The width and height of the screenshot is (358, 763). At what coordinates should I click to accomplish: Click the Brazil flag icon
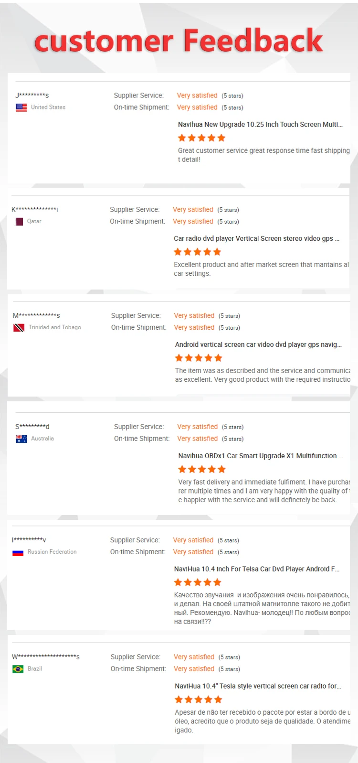(x=18, y=669)
